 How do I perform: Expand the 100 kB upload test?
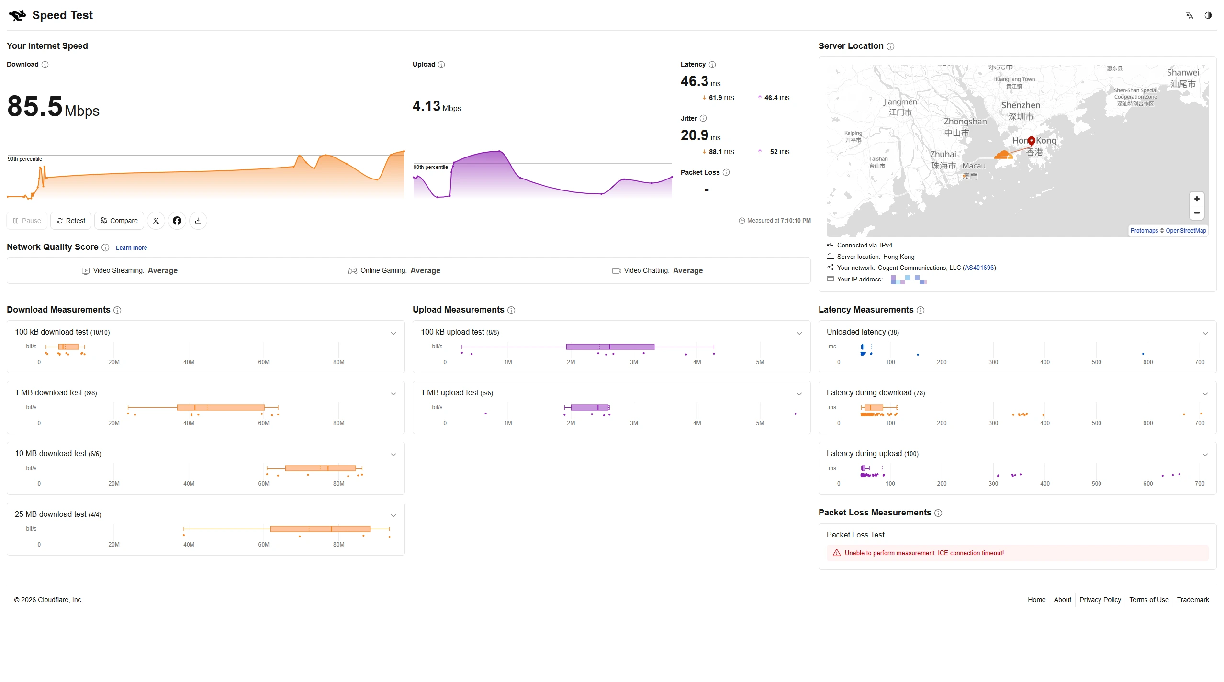point(799,333)
